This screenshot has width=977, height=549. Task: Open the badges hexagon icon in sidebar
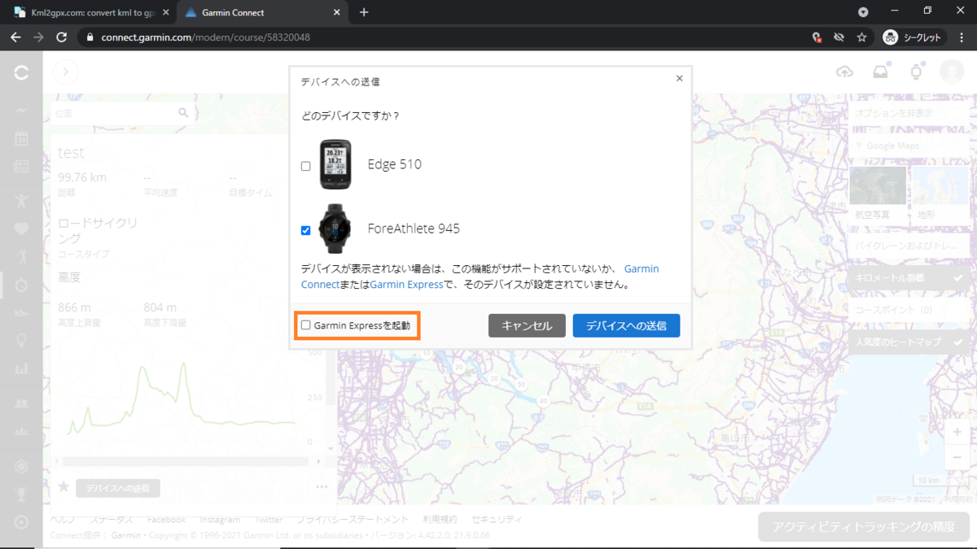click(22, 466)
